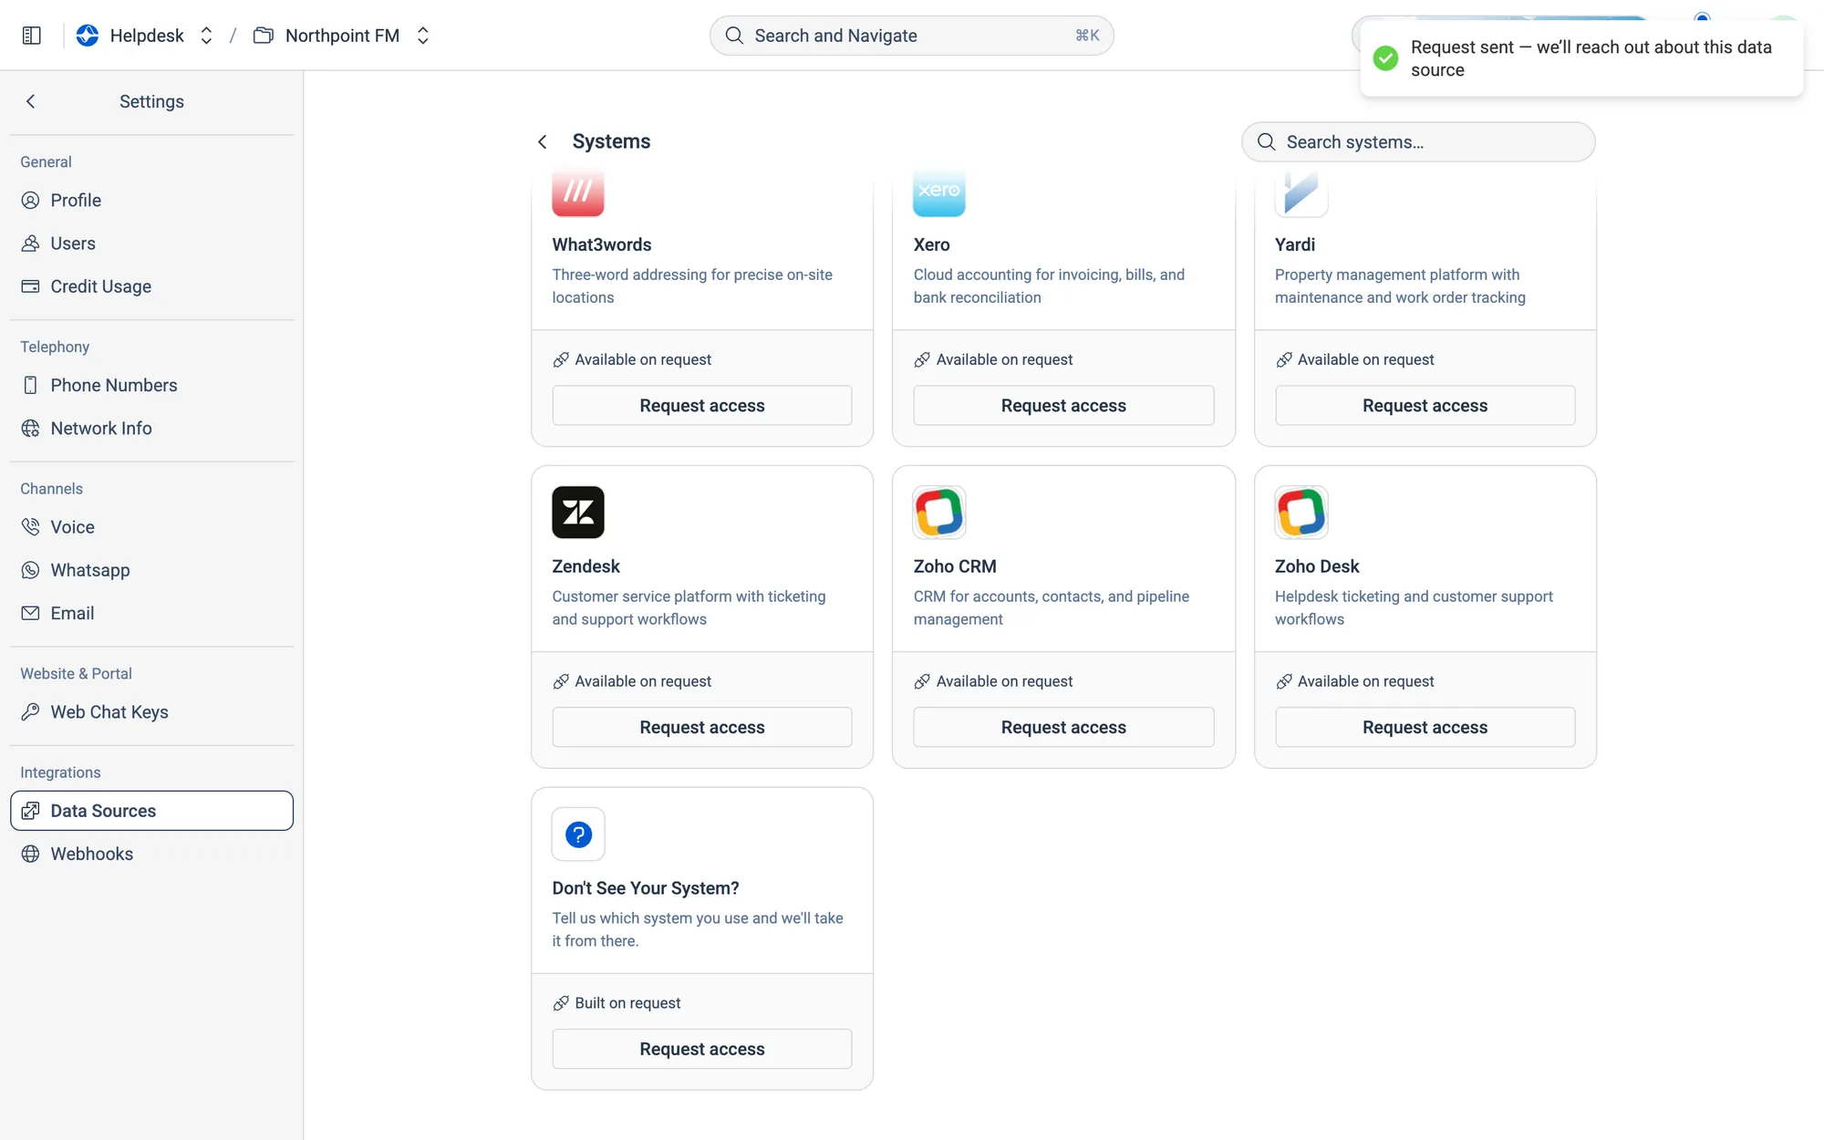The image size is (1824, 1140).
Task: Click the Systems page heading
Action: [x=611, y=141]
